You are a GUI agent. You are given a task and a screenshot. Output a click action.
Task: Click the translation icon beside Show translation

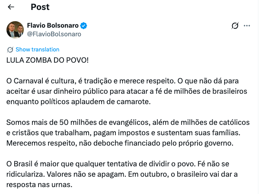(10, 49)
